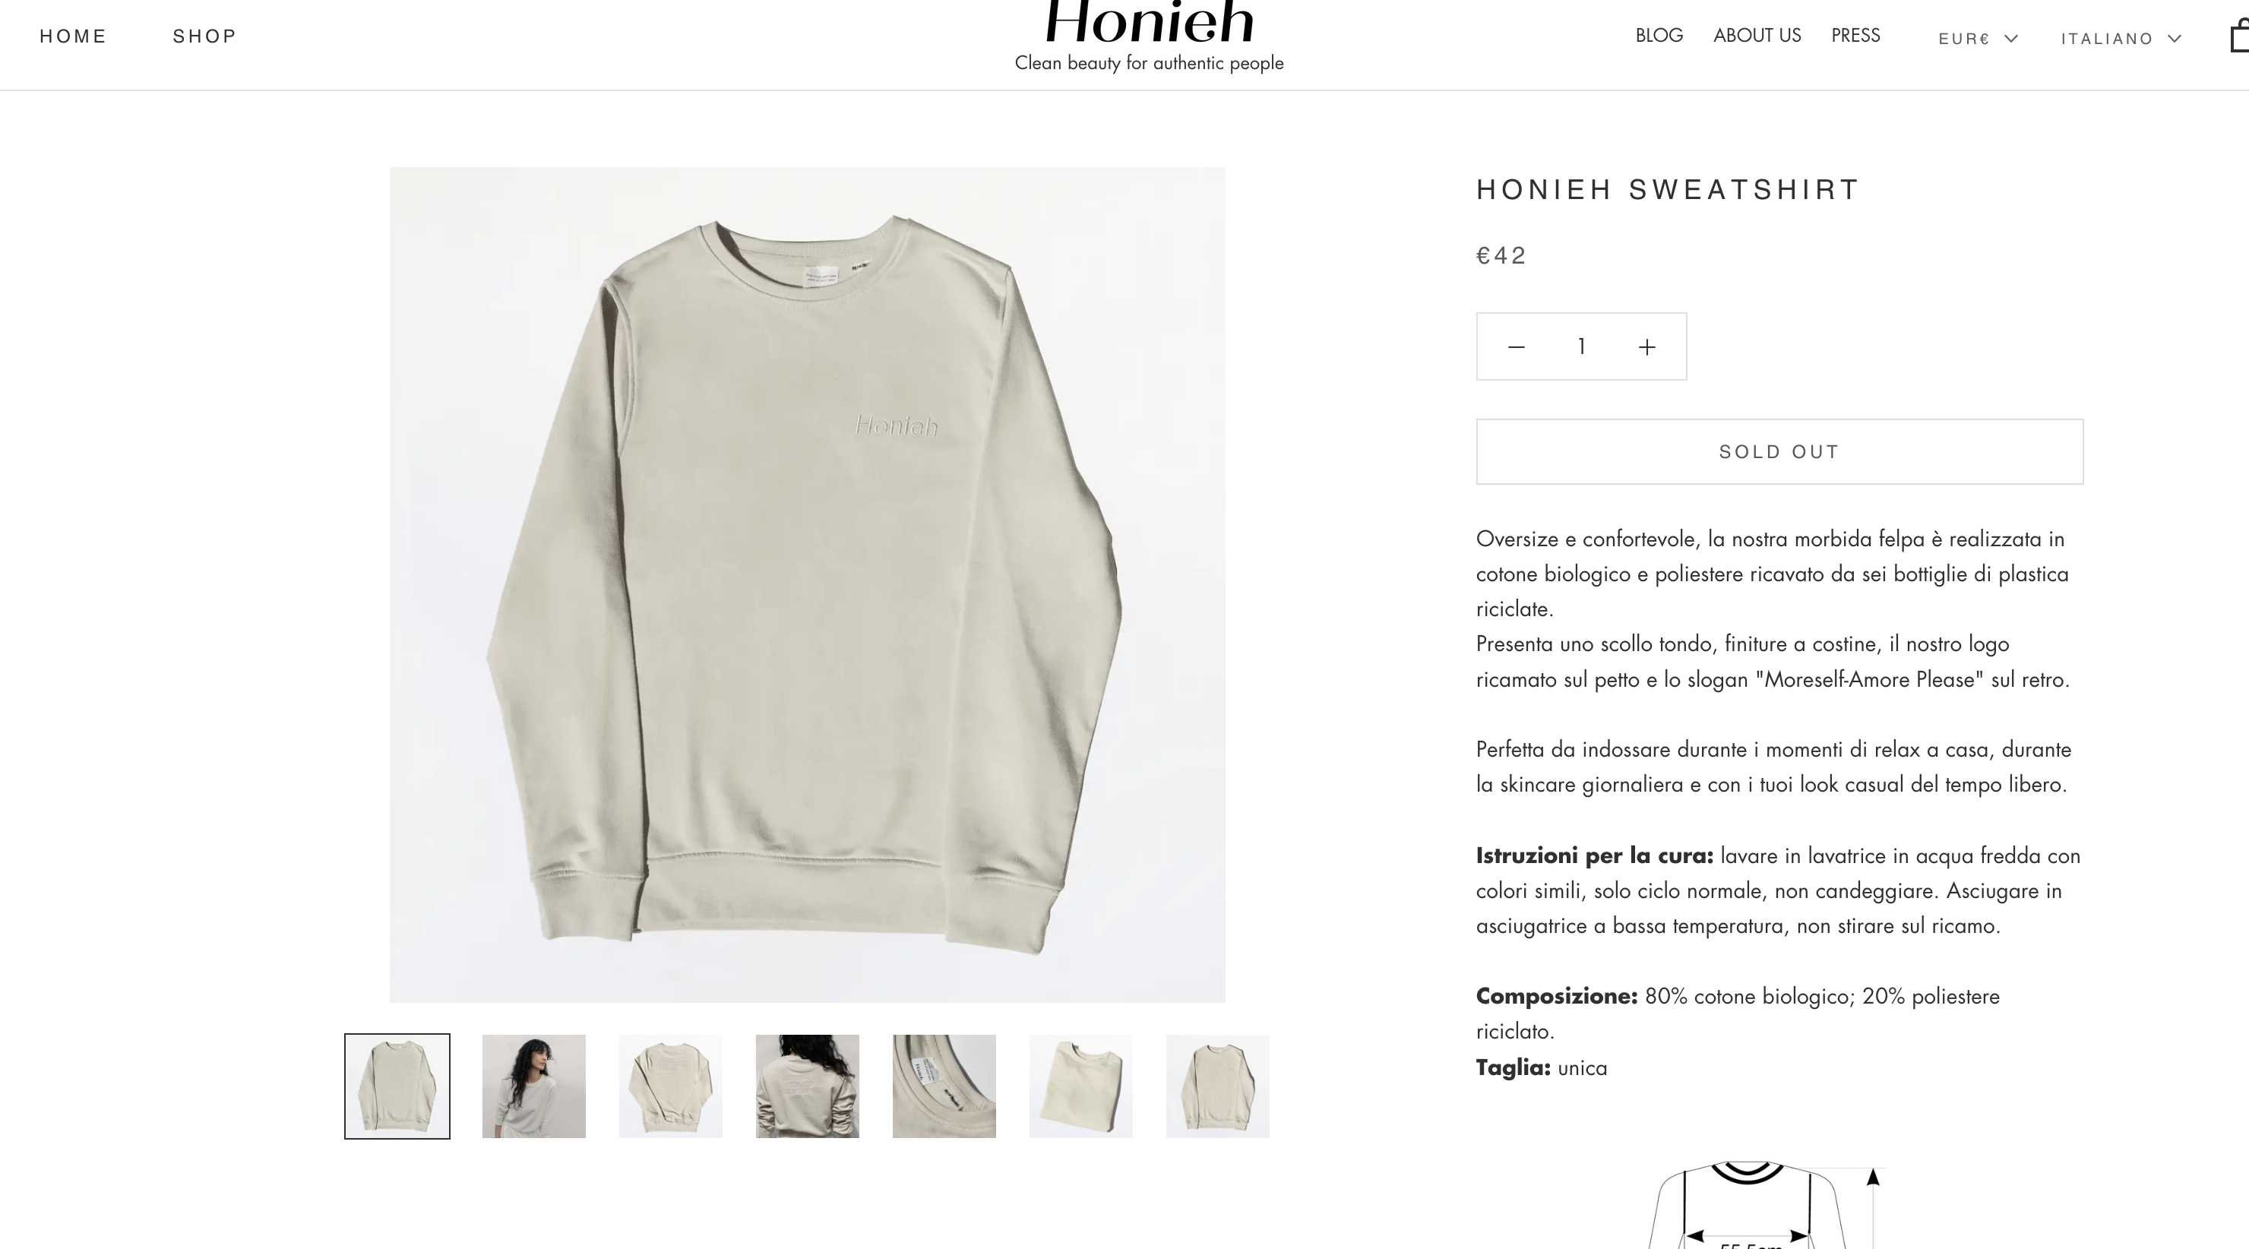Click the quantity field showing 1

tap(1581, 347)
